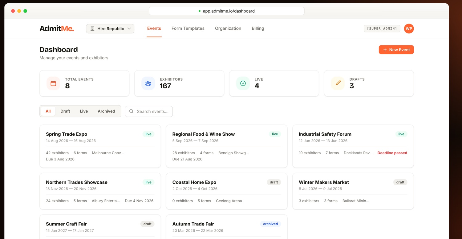
Task: Open the Winter Makers Market event
Action: pyautogui.click(x=353, y=191)
